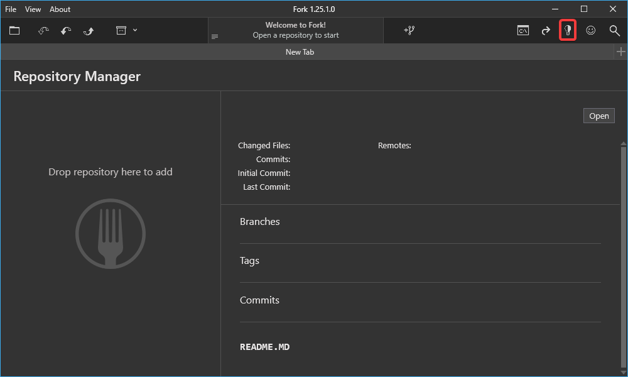
Task: Click the details panel vertical scrollbar
Action: pos(624,256)
